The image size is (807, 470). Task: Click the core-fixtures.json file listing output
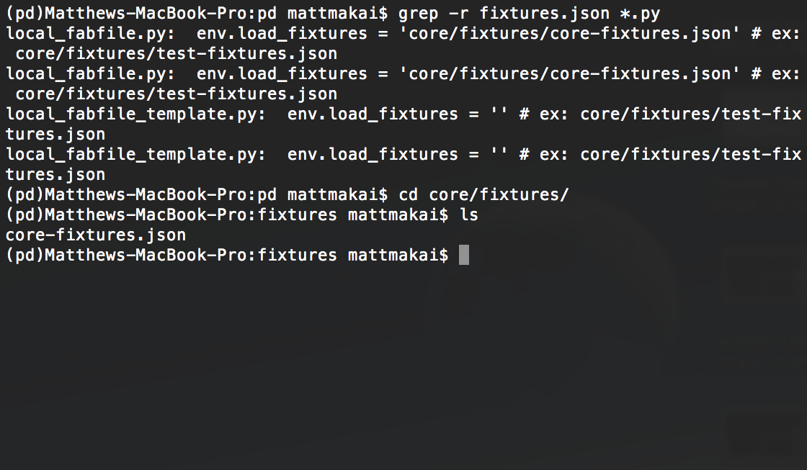coord(96,235)
